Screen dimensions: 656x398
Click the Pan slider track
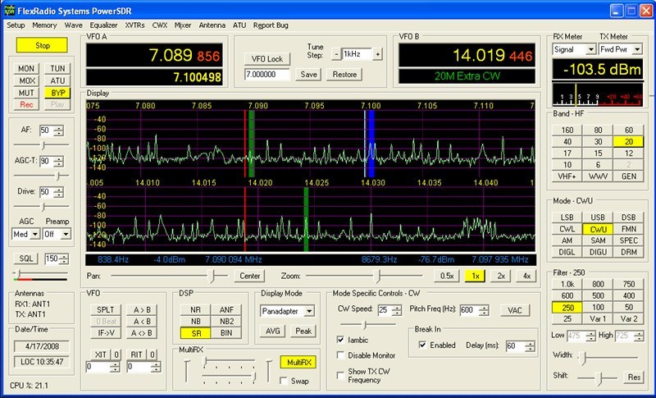point(164,276)
